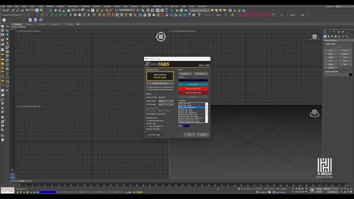Open the Modifiers menu
Image resolution: width=354 pixels, height=199 pixels.
(x=50, y=6)
